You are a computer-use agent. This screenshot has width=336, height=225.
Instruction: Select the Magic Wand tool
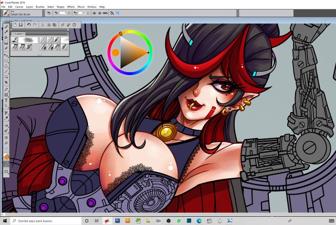click(6, 72)
